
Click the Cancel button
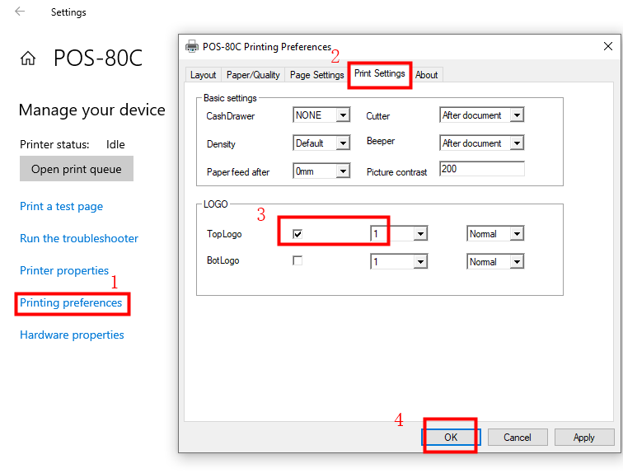pyautogui.click(x=518, y=438)
